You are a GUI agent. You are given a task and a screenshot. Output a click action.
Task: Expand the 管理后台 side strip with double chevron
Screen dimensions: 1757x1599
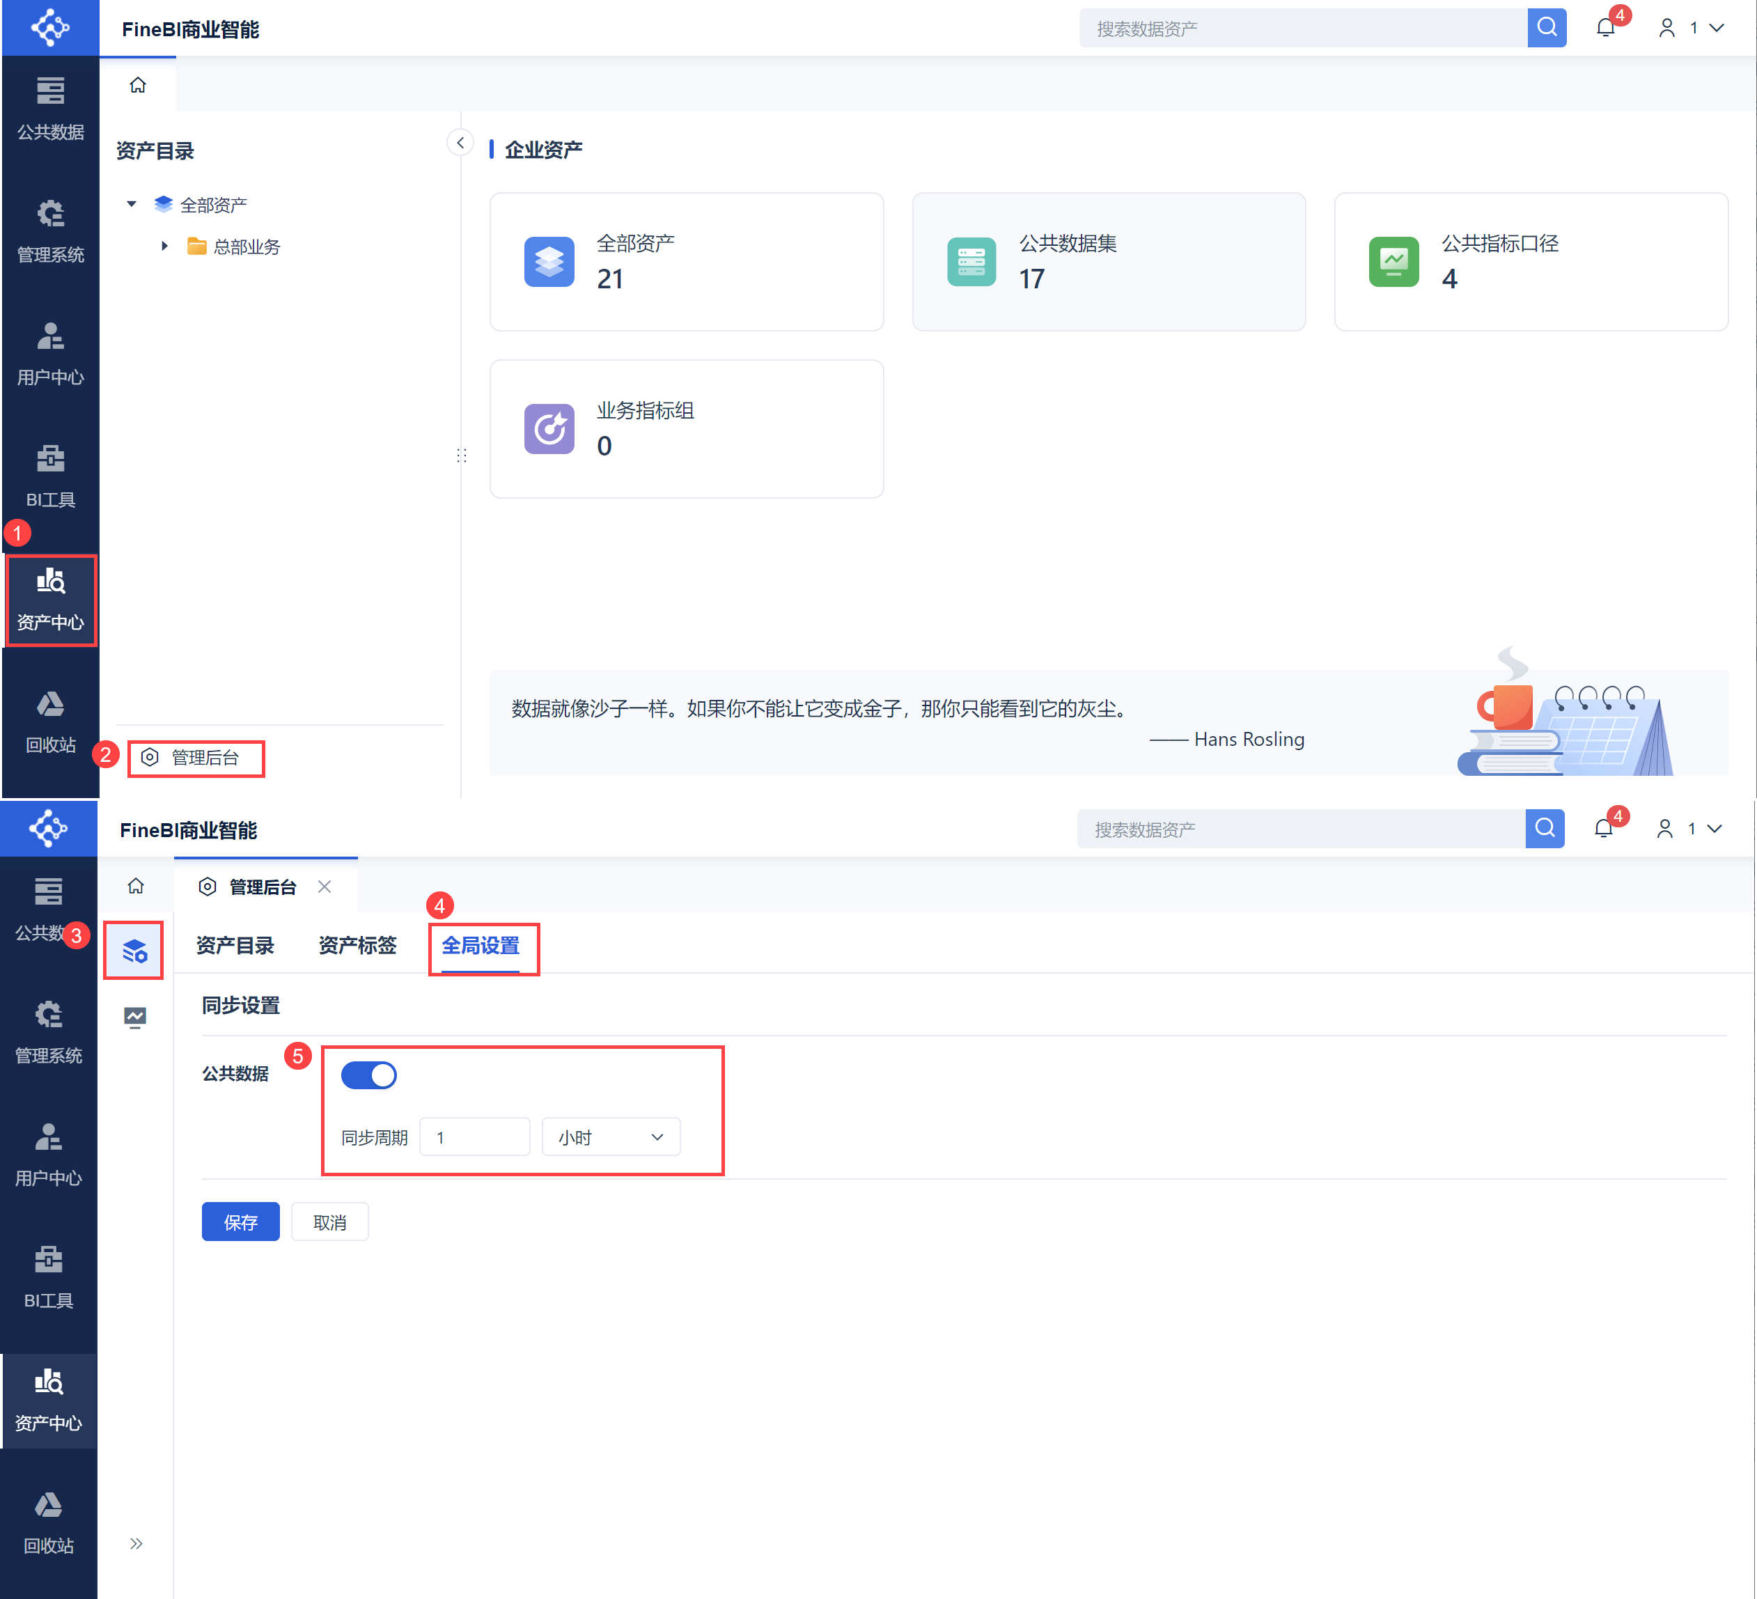pos(136,1543)
